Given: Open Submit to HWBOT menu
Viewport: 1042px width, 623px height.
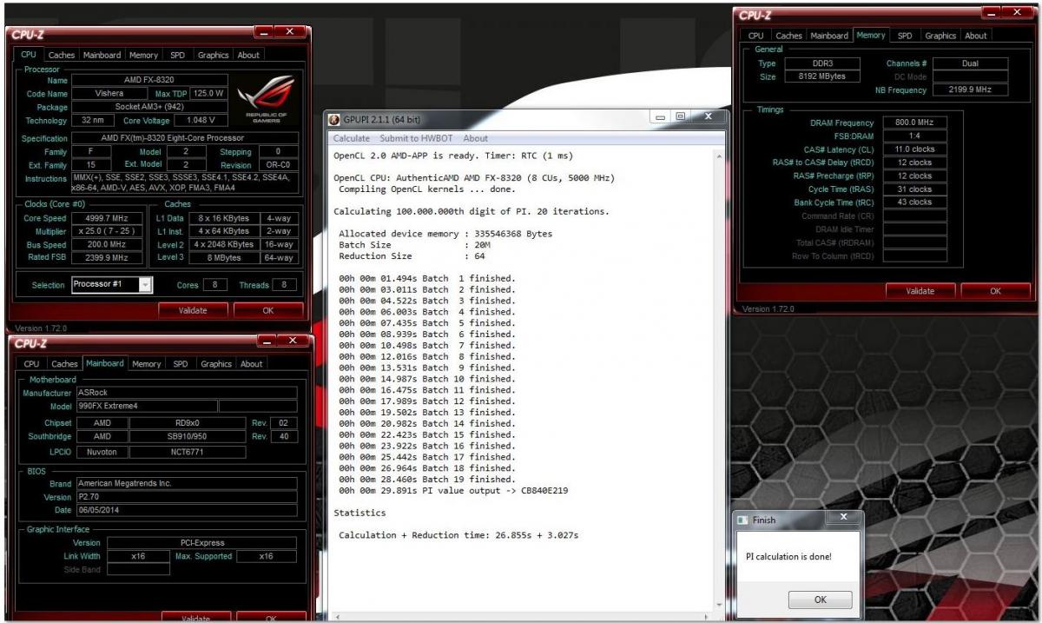Looking at the screenshot, I should pyautogui.click(x=416, y=138).
